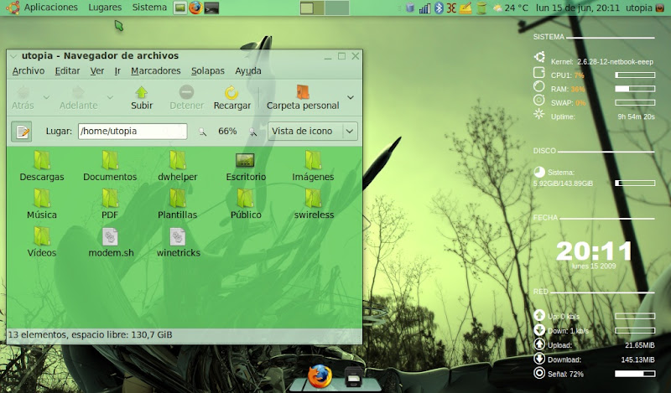The image size is (671, 393).
Task: Expand the toolbar overflow chevron
Action: (x=351, y=97)
